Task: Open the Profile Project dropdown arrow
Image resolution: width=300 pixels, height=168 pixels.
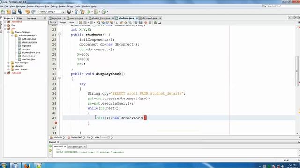Action: tap(107, 12)
